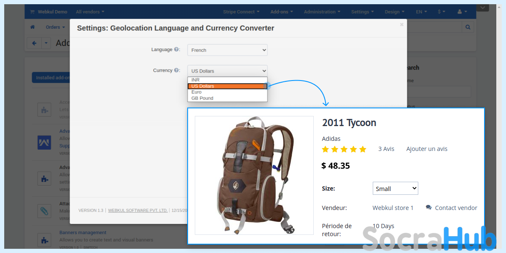506x253 pixels.
Task: Click the Language help question icon
Action: 176,50
